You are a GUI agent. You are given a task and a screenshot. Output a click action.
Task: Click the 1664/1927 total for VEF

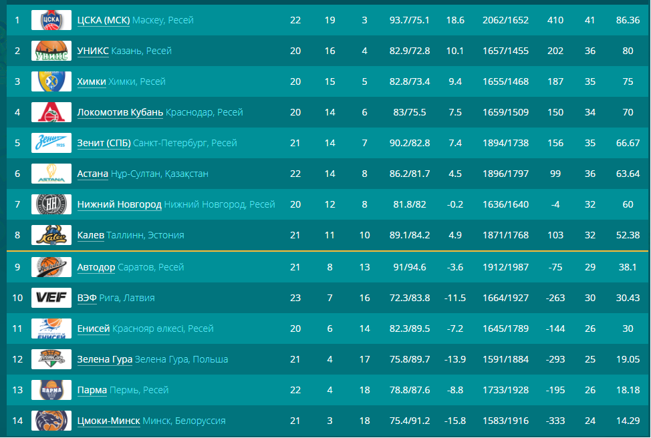pos(505,298)
